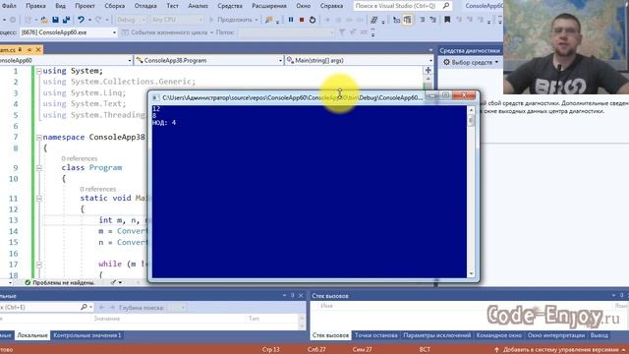Switch to the Окно интерпретации tab

(x=556, y=335)
